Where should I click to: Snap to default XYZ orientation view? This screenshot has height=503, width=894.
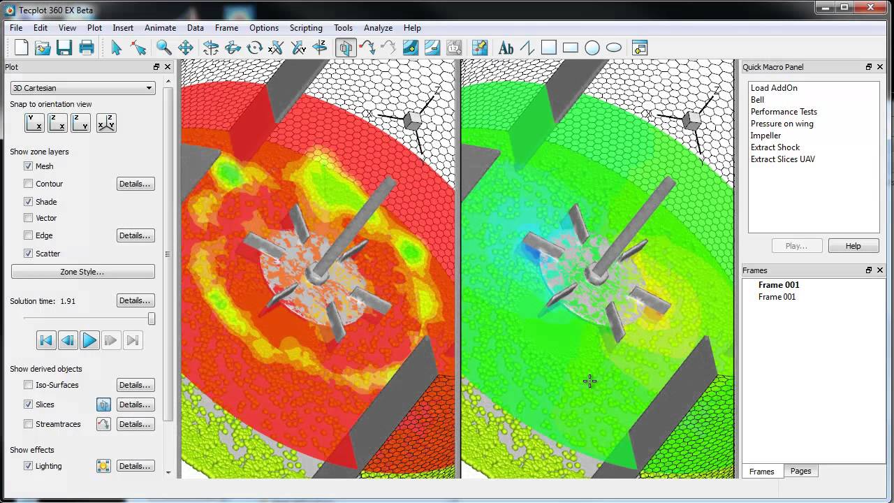pos(106,123)
